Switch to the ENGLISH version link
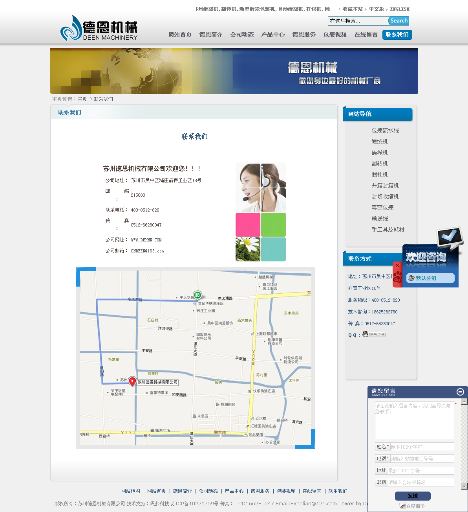 tap(400, 9)
